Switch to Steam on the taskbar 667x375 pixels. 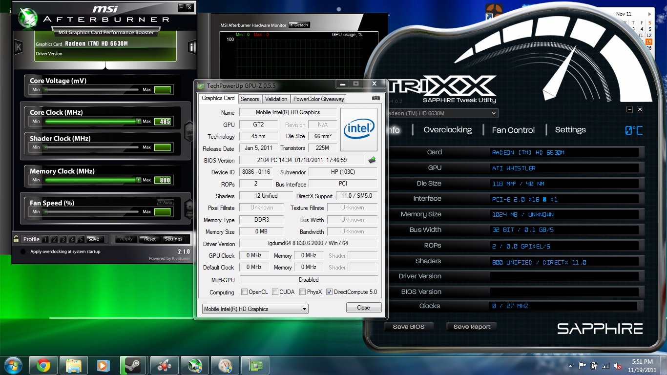(x=134, y=365)
